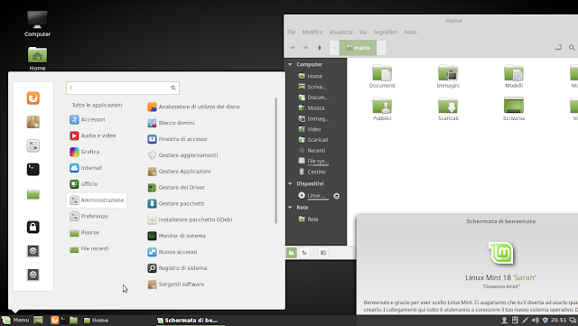Open Registro di sistema
This screenshot has height=326, width=578.
point(177,268)
